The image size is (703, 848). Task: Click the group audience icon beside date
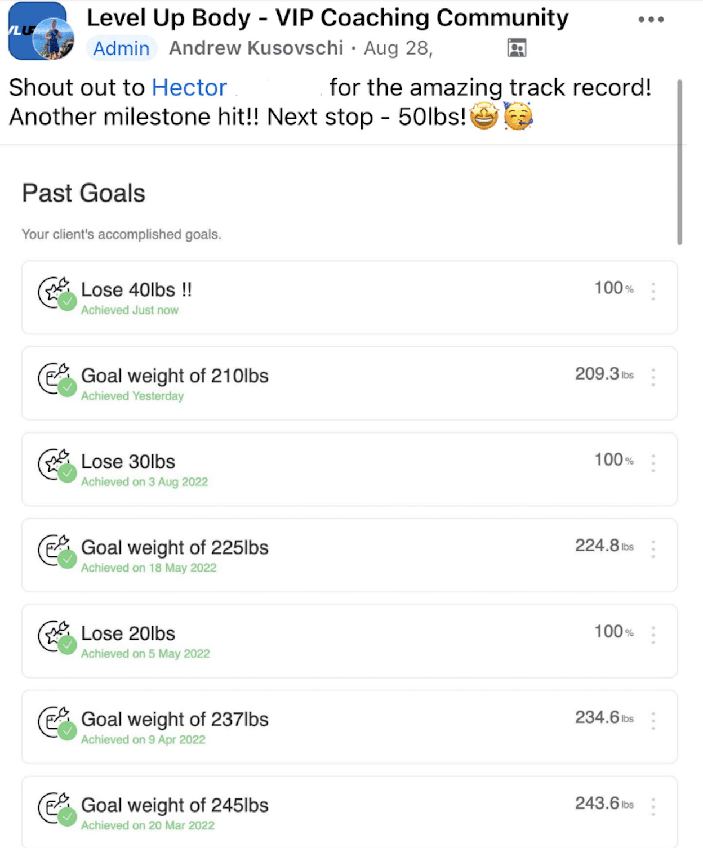click(x=517, y=48)
